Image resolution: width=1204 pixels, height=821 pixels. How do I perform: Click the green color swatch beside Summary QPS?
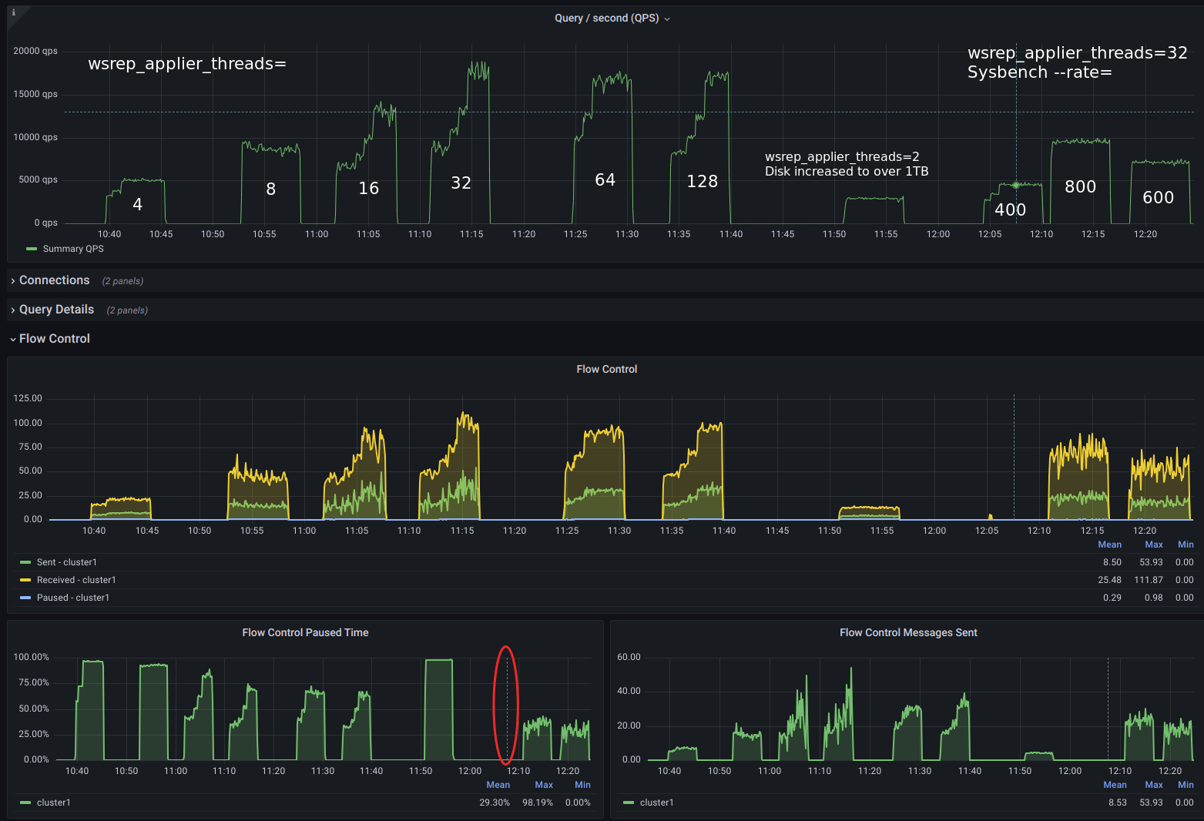click(x=32, y=249)
